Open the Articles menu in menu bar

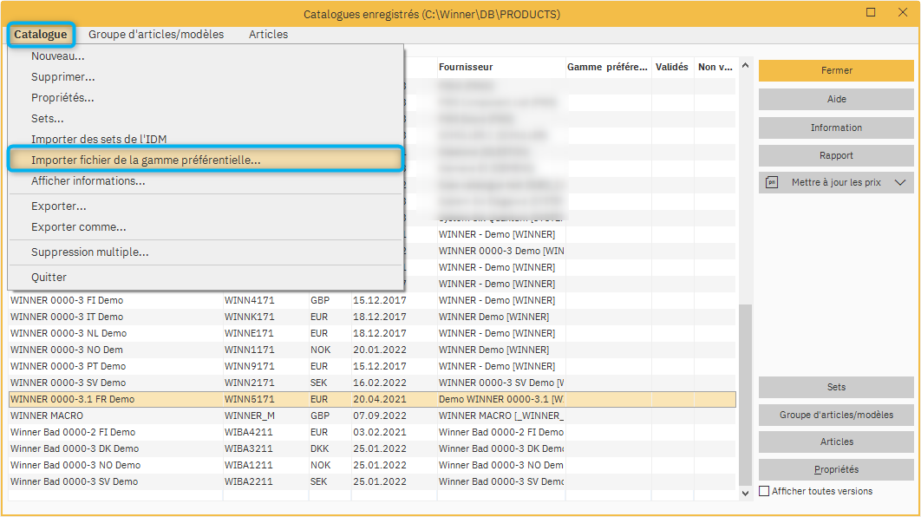pyautogui.click(x=268, y=35)
